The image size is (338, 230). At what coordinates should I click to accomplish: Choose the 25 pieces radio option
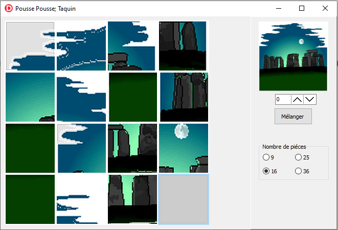point(299,157)
